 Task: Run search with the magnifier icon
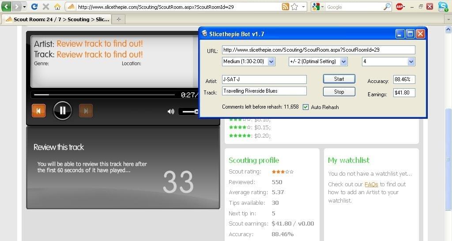pos(387,7)
